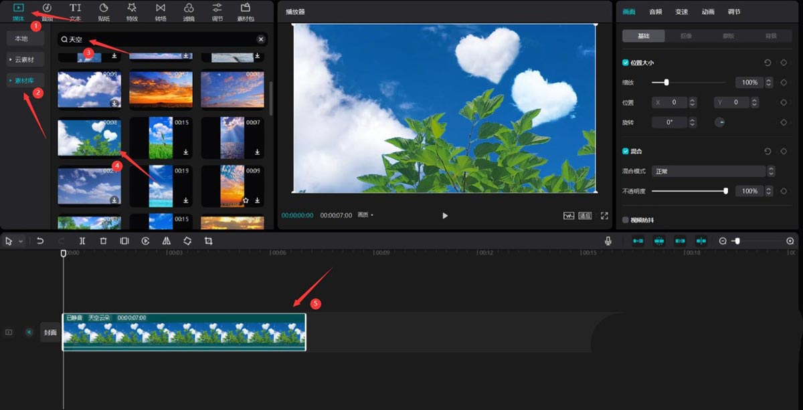This screenshot has width=803, height=410.
Task: Click the 本地 local media button
Action: tap(22, 39)
